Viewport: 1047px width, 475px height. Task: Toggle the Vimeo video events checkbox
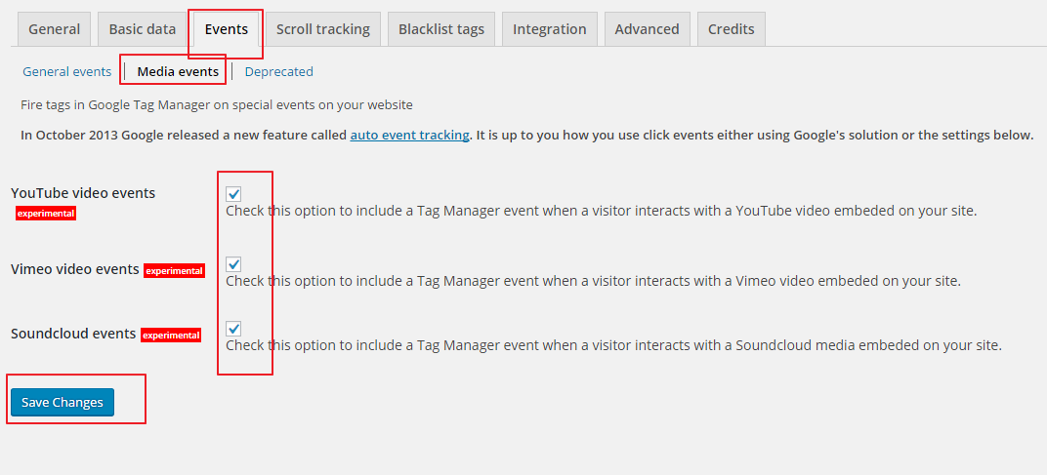[233, 264]
